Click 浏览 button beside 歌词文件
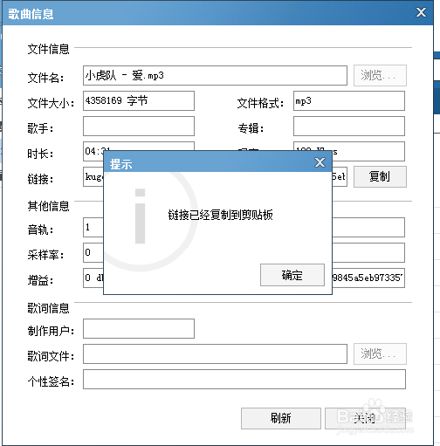This screenshot has height=446, width=440. click(380, 353)
